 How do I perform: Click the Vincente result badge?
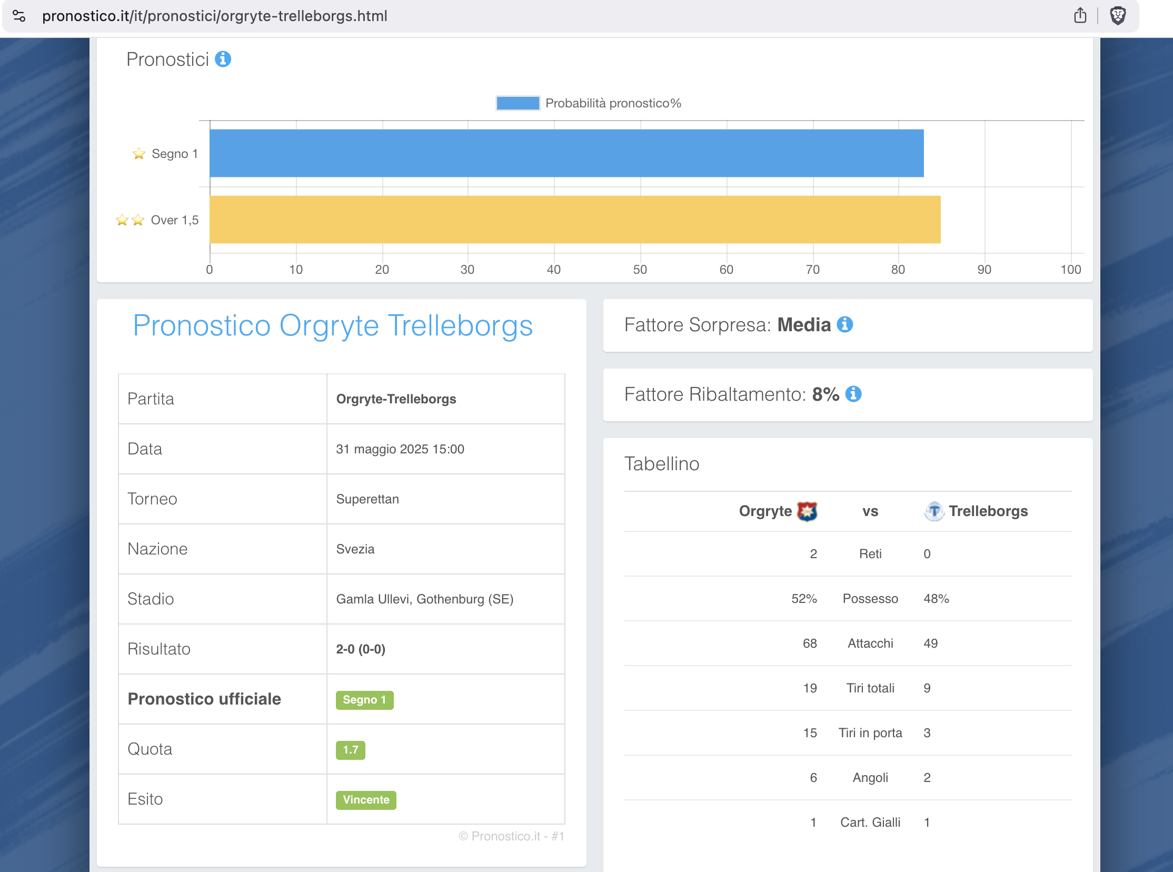coord(366,800)
